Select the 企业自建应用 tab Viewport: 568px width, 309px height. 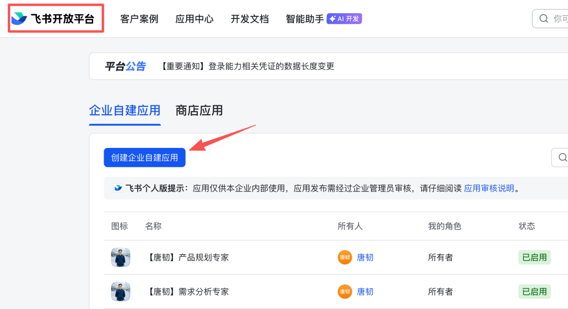(125, 111)
